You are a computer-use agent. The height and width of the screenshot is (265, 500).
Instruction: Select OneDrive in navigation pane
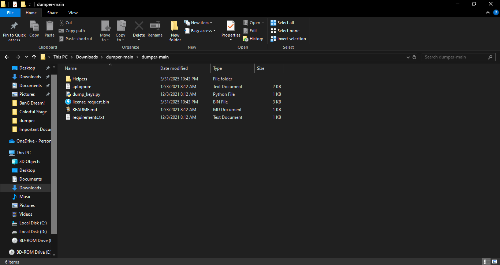coord(30,141)
